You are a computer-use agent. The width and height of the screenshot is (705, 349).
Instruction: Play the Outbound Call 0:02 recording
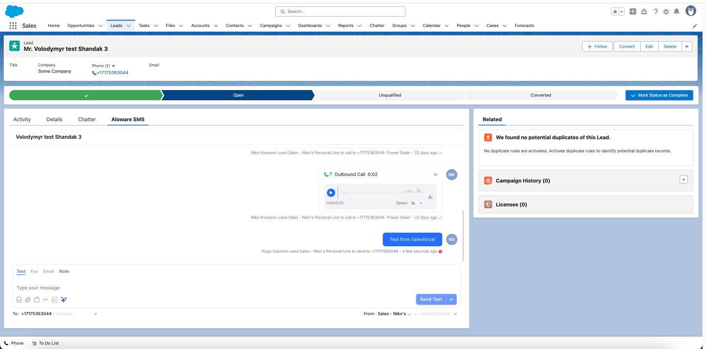(331, 193)
